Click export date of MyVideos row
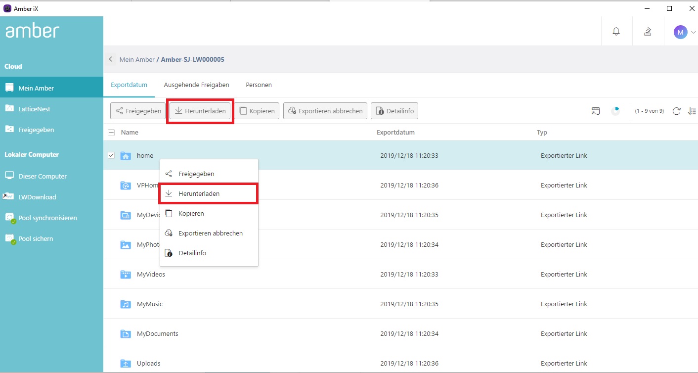The height and width of the screenshot is (373, 698). pos(409,274)
